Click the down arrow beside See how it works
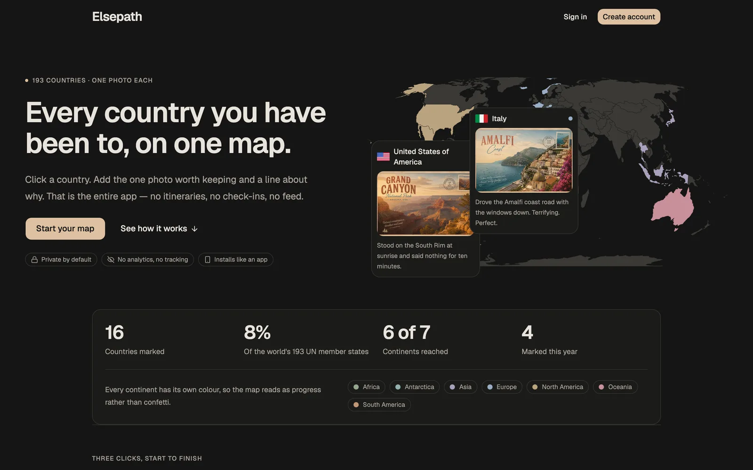Viewport: 753px width, 470px height. [194, 229]
